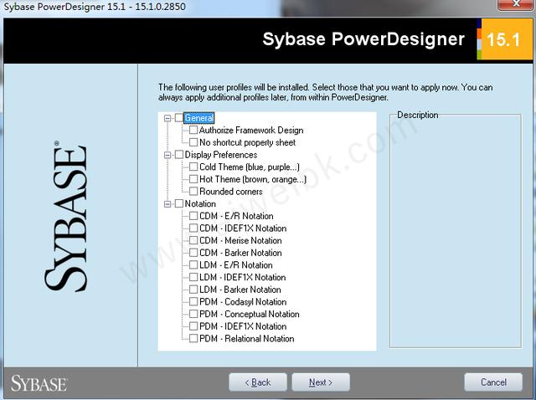Select CDM - IDEF1X Notation label
The image size is (536, 400).
tap(243, 228)
